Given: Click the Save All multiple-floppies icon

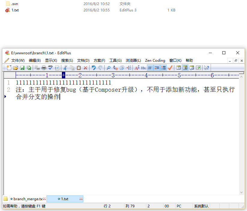Looking at the screenshot, I should pos(29,68).
